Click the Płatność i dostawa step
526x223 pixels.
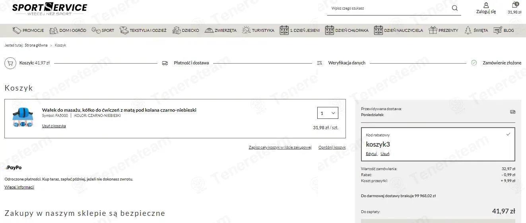191,63
